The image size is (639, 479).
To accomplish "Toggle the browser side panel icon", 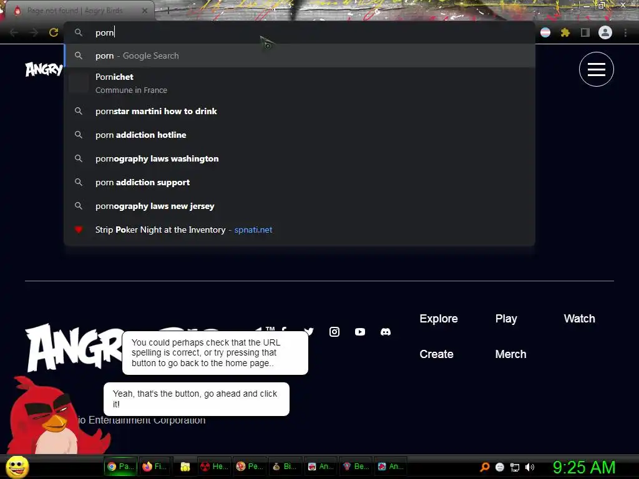I will pos(585,32).
